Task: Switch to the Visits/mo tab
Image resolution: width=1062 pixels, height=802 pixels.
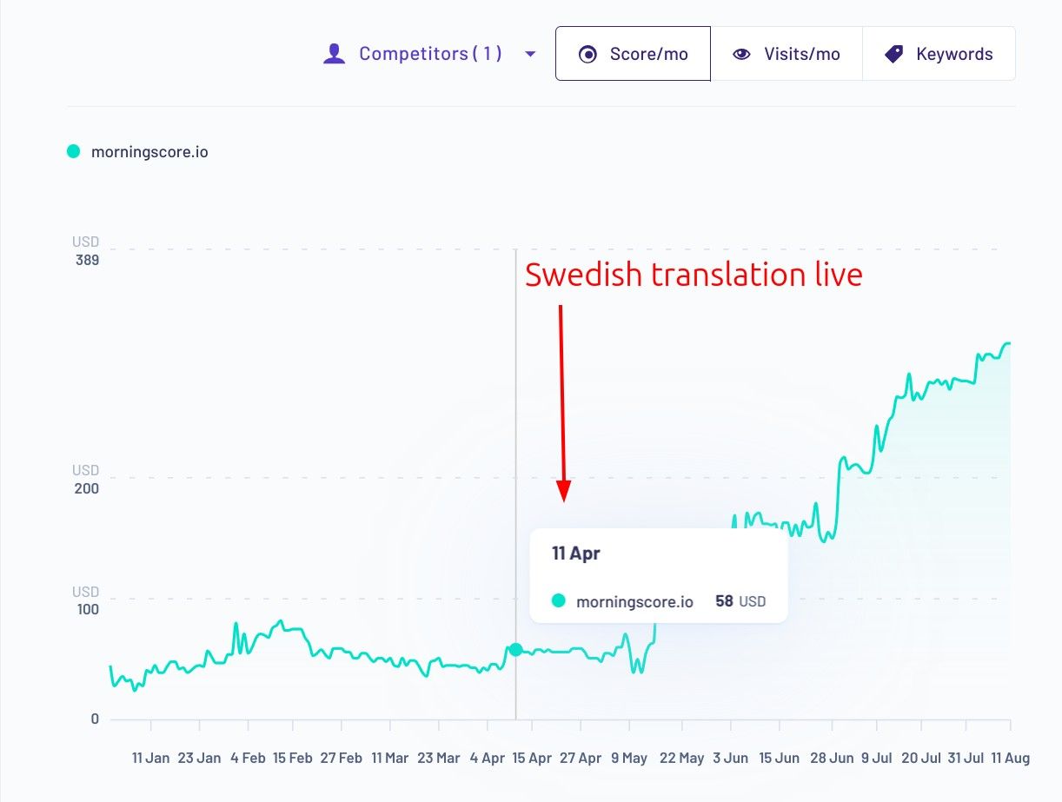Action: point(787,54)
